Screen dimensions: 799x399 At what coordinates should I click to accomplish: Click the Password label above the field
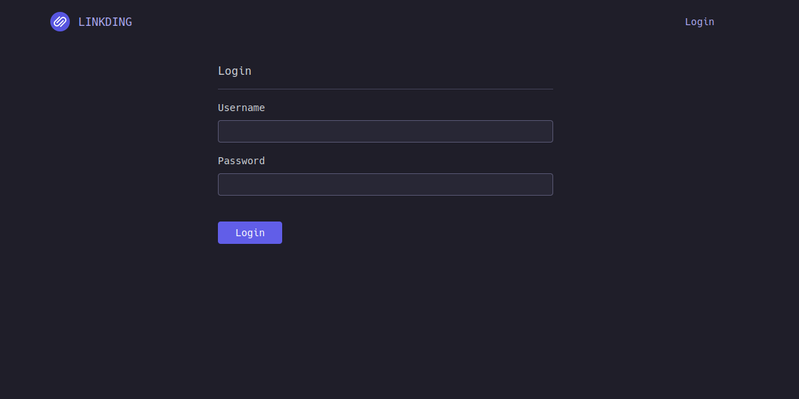241,161
